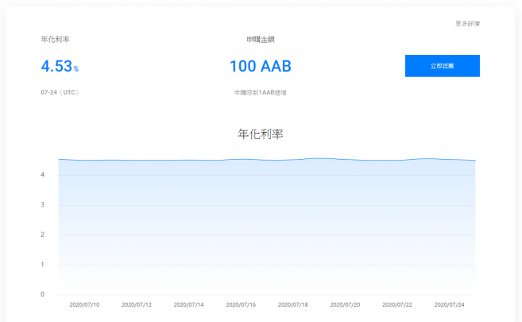Click the y-axis label 3
The width and height of the screenshot is (522, 322).
tap(43, 205)
